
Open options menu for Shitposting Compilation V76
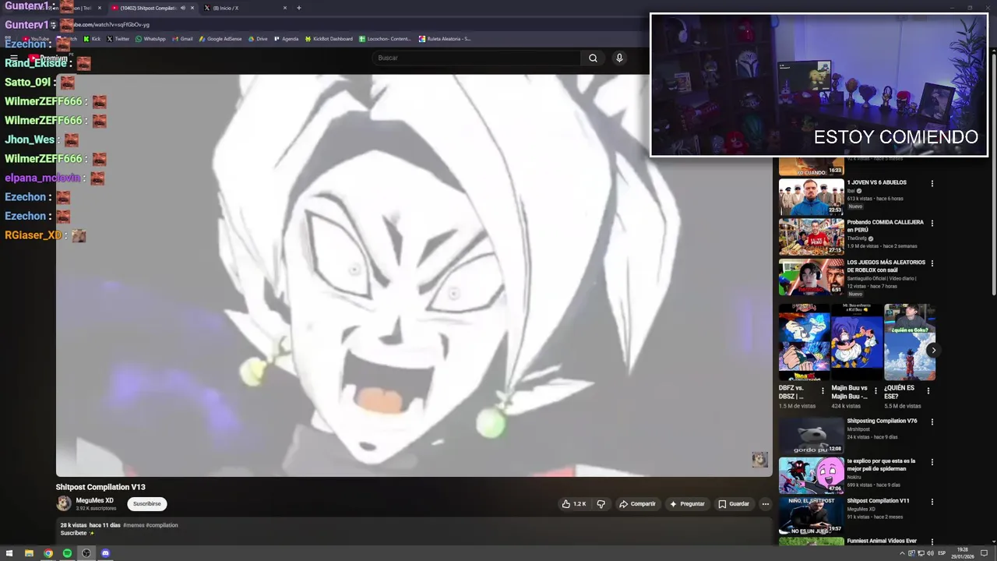click(932, 422)
